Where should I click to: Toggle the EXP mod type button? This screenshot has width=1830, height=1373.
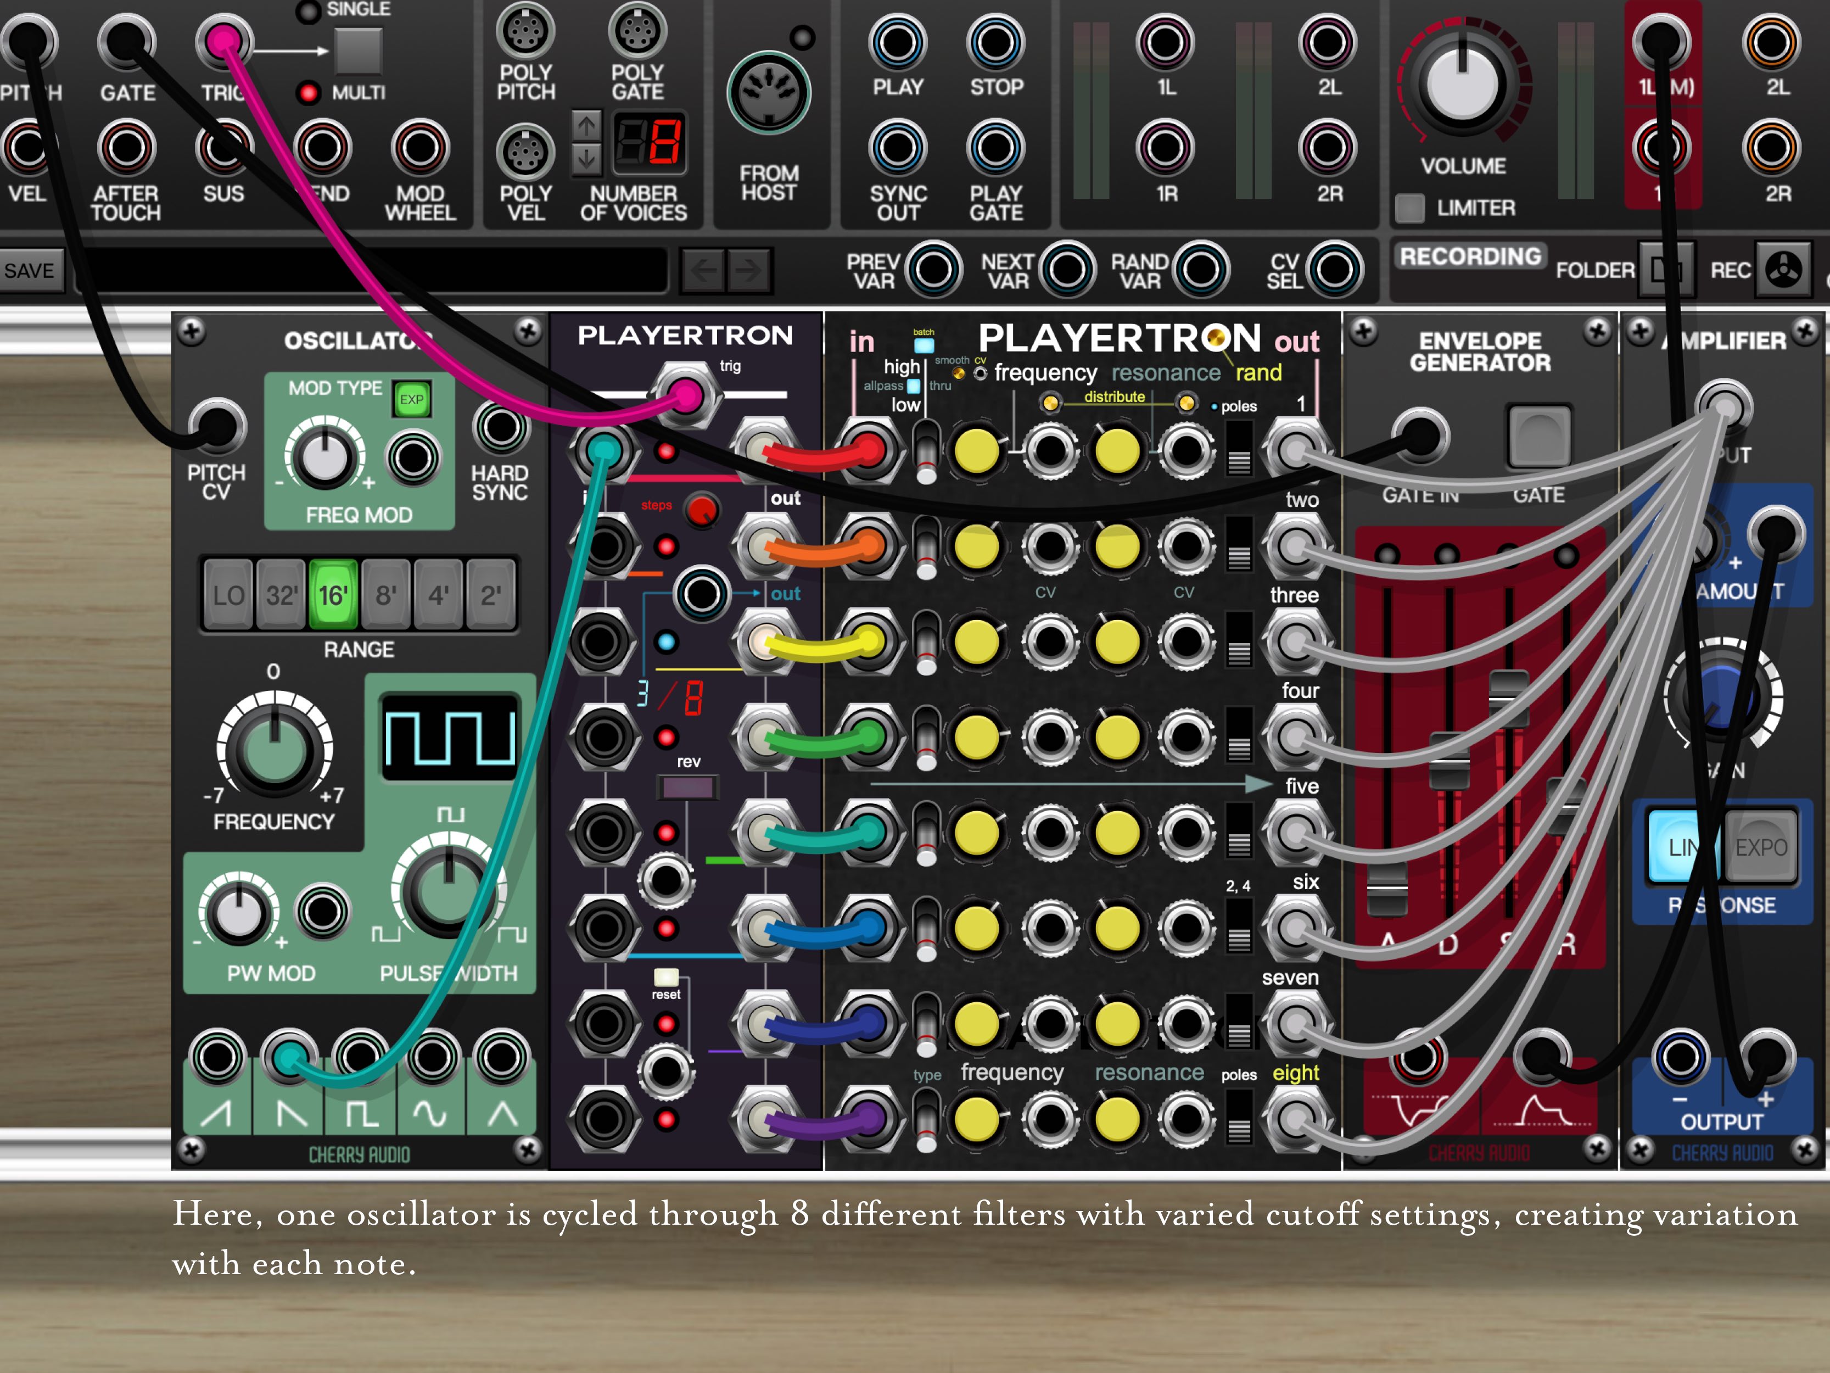(x=411, y=400)
